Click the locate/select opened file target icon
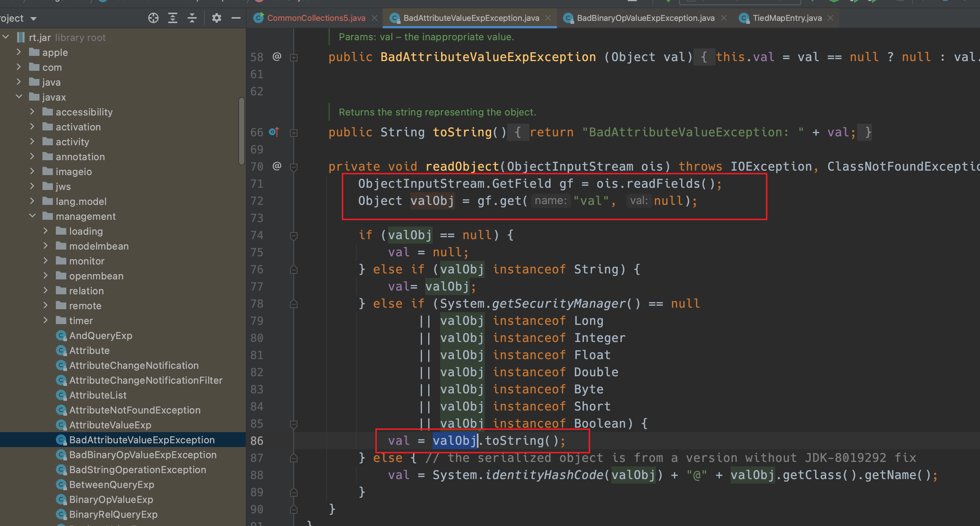Image resolution: width=980 pixels, height=526 pixels. coord(153,18)
